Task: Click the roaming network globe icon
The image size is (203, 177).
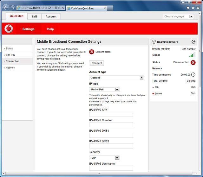Action: 193,42
